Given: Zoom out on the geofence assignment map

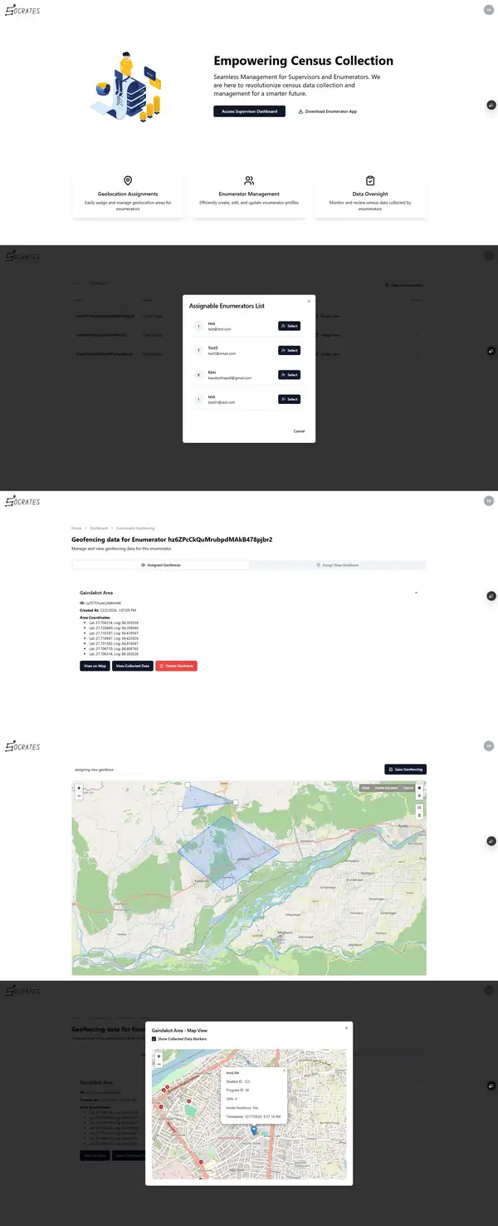Looking at the screenshot, I should coord(79,795).
